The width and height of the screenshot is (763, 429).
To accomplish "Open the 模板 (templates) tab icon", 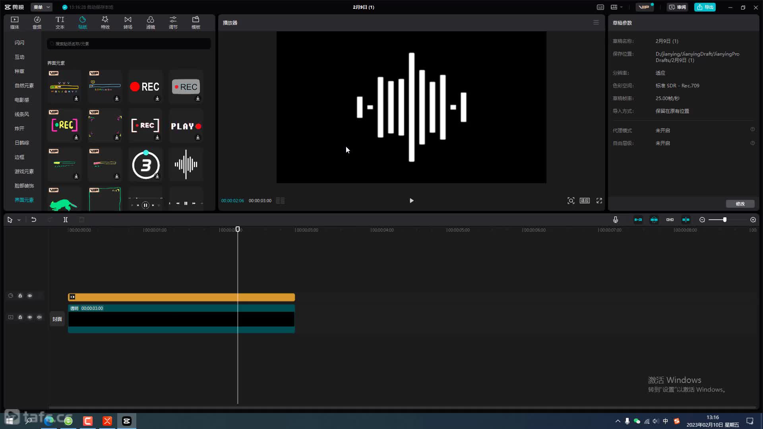I will (x=196, y=19).
